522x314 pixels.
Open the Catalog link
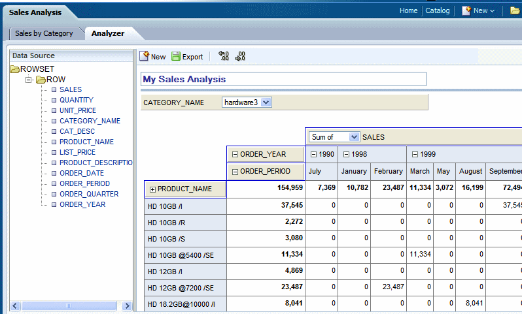point(437,10)
